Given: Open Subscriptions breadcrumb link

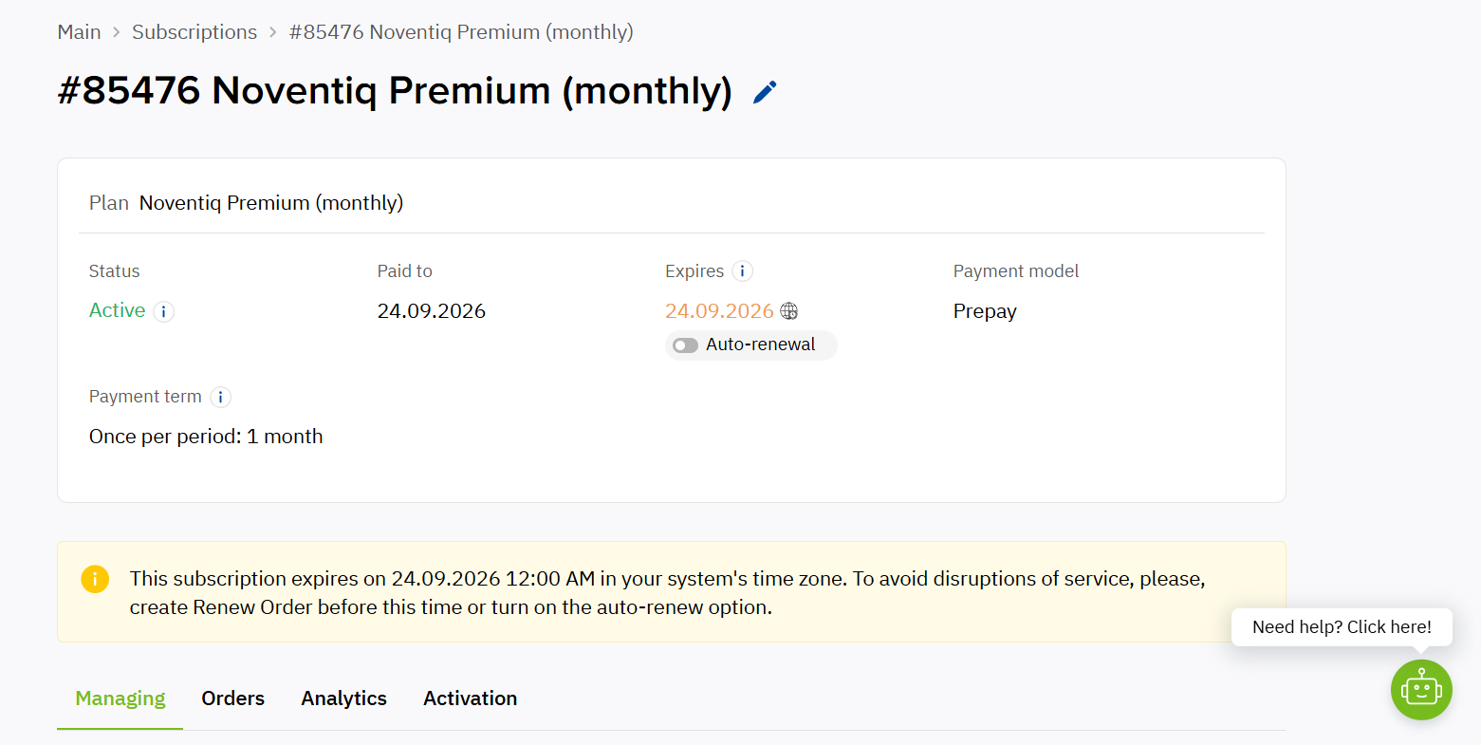Looking at the screenshot, I should (x=194, y=32).
